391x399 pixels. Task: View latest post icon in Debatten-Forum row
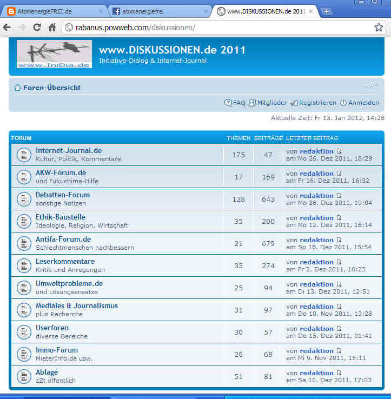click(x=339, y=195)
